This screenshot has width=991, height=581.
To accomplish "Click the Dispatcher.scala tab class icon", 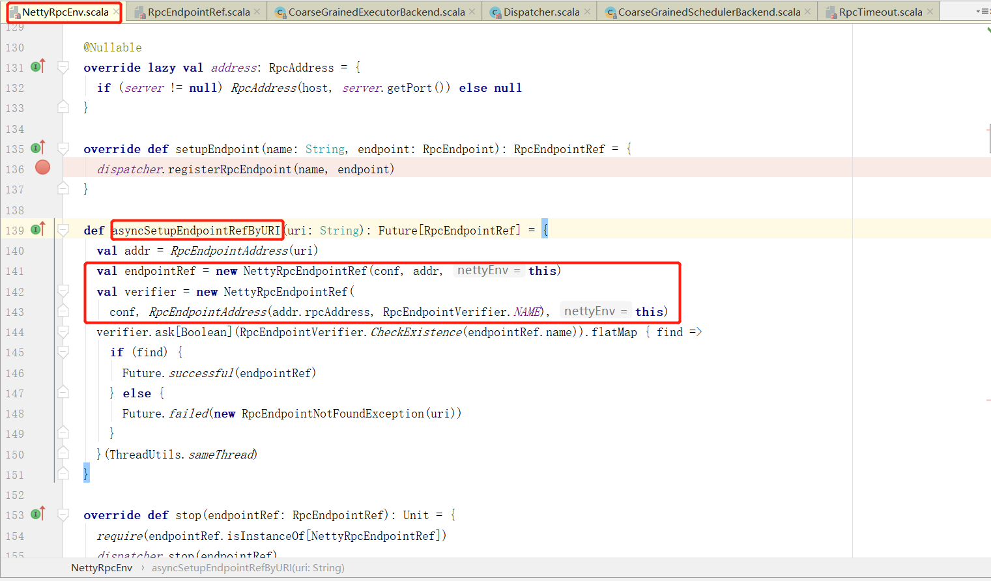I will click(x=496, y=12).
